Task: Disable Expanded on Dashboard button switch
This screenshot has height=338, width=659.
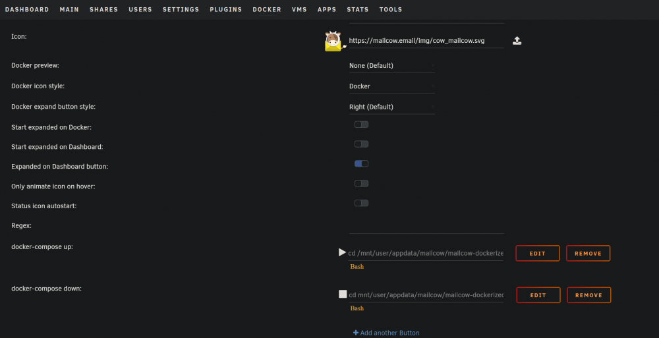Action: point(361,163)
